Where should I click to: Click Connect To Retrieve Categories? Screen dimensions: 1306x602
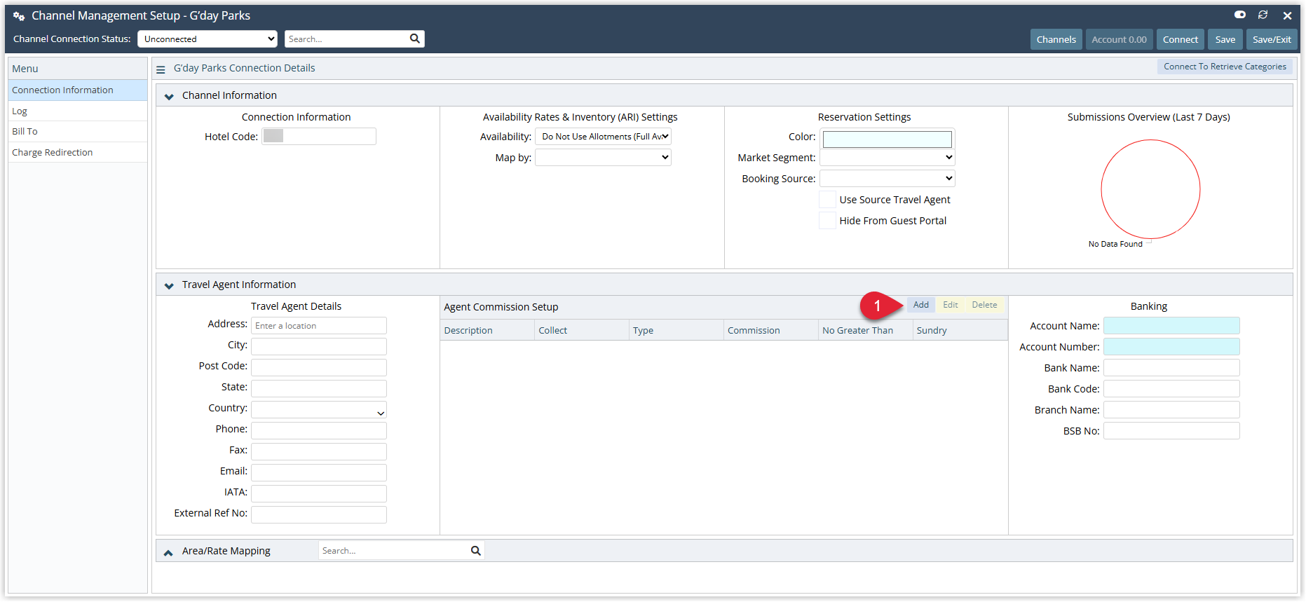tap(1225, 67)
